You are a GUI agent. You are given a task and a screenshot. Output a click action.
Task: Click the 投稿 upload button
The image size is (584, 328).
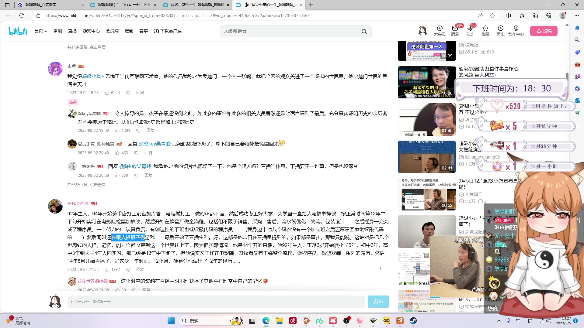(544, 31)
